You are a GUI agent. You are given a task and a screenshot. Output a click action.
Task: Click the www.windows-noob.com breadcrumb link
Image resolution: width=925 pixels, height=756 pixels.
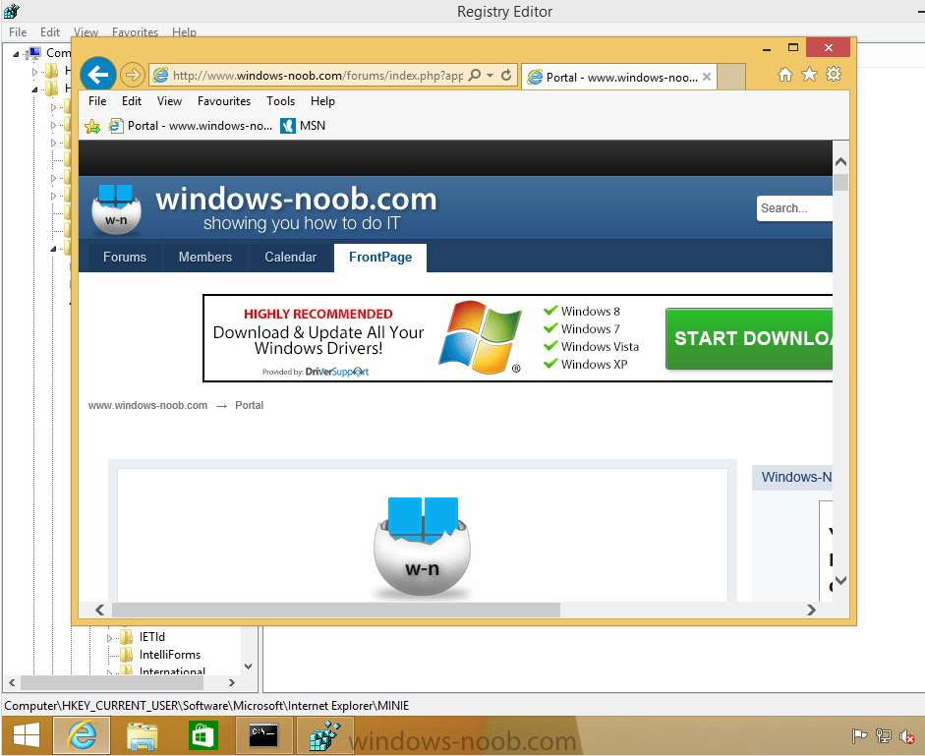[x=147, y=405]
